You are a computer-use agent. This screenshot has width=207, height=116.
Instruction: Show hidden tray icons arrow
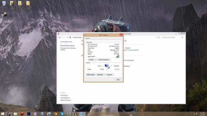click(x=191, y=114)
